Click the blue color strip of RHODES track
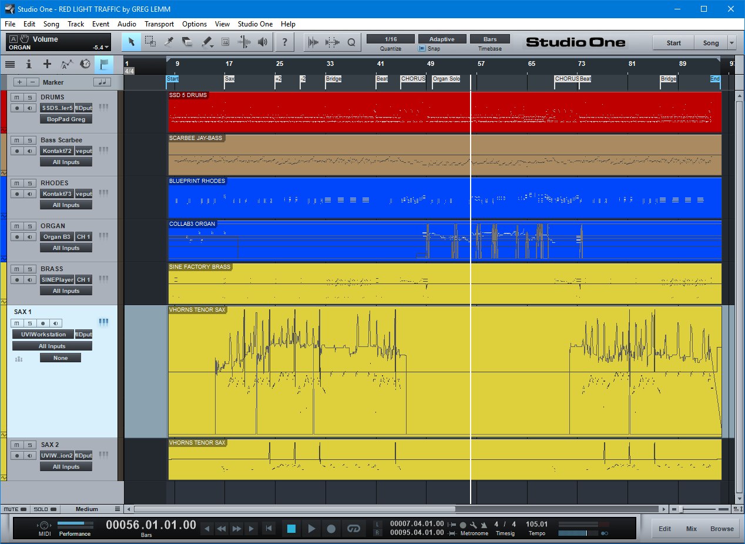The image size is (745, 544). tap(3, 197)
